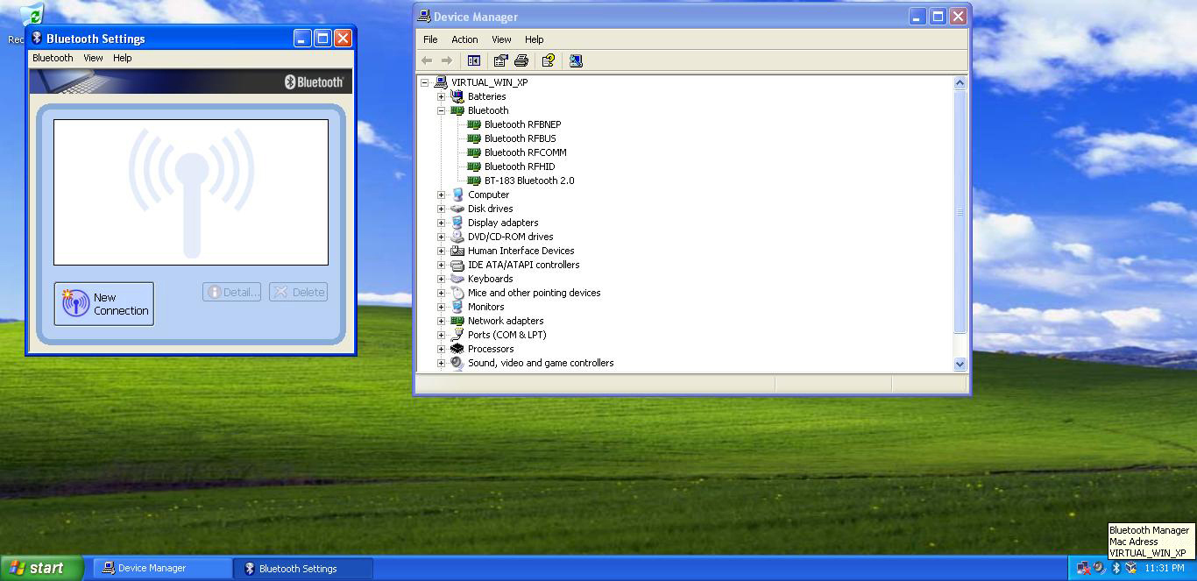Expand the Ports (COM & LPT) node
The width and height of the screenshot is (1197, 581).
coord(442,335)
